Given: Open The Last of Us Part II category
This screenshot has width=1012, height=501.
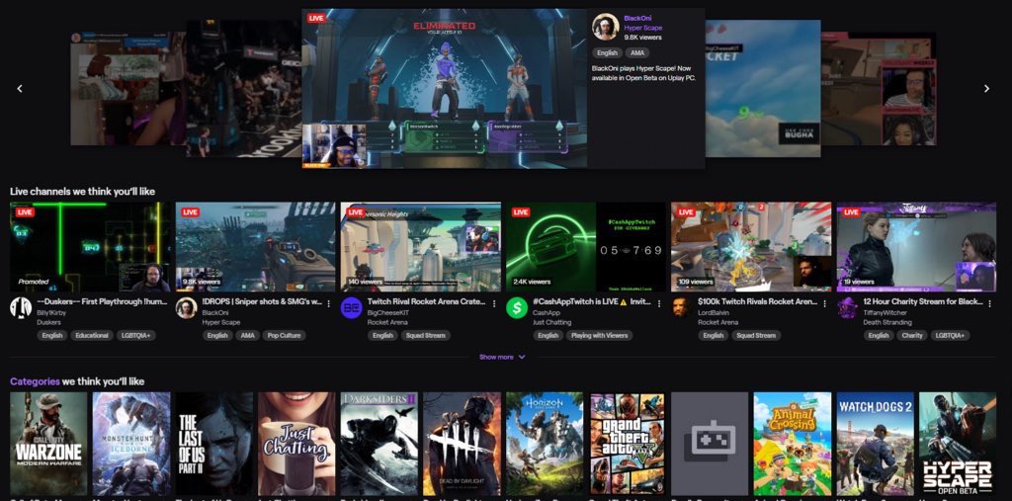Looking at the screenshot, I should point(213,444).
